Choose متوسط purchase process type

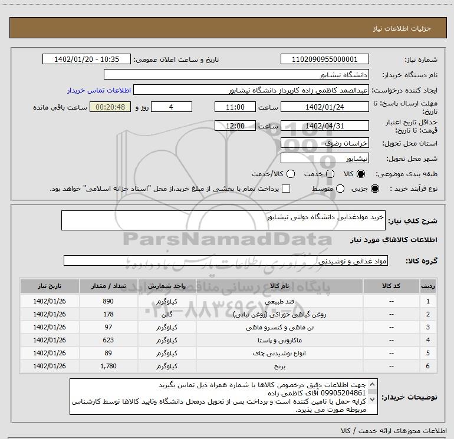pyautogui.click(x=340, y=189)
